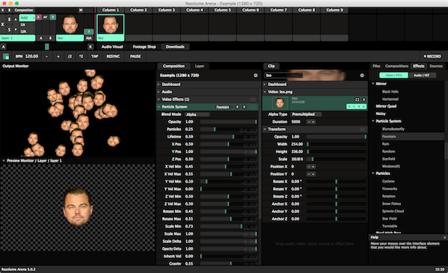Bypass the Particle System effect (B)

pyautogui.click(x=237, y=107)
